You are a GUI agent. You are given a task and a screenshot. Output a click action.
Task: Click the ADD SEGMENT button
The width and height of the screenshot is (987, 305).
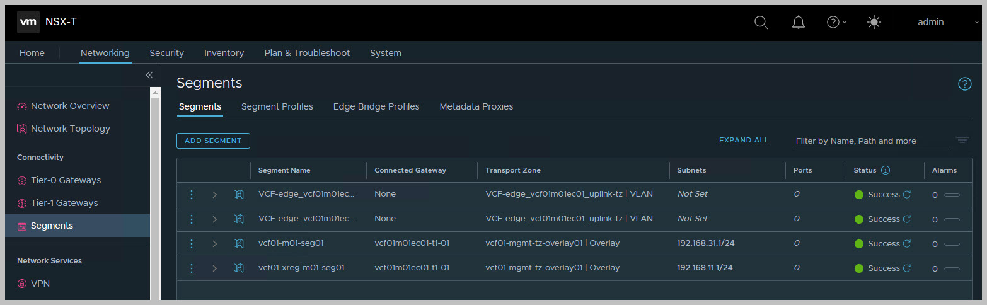[x=213, y=141]
